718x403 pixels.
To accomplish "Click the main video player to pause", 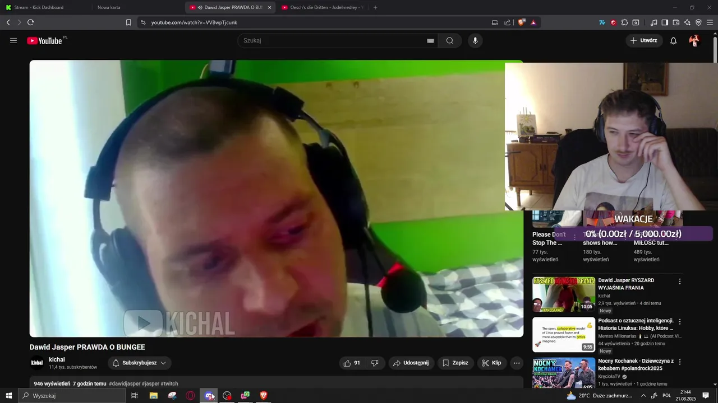I will coord(276,199).
